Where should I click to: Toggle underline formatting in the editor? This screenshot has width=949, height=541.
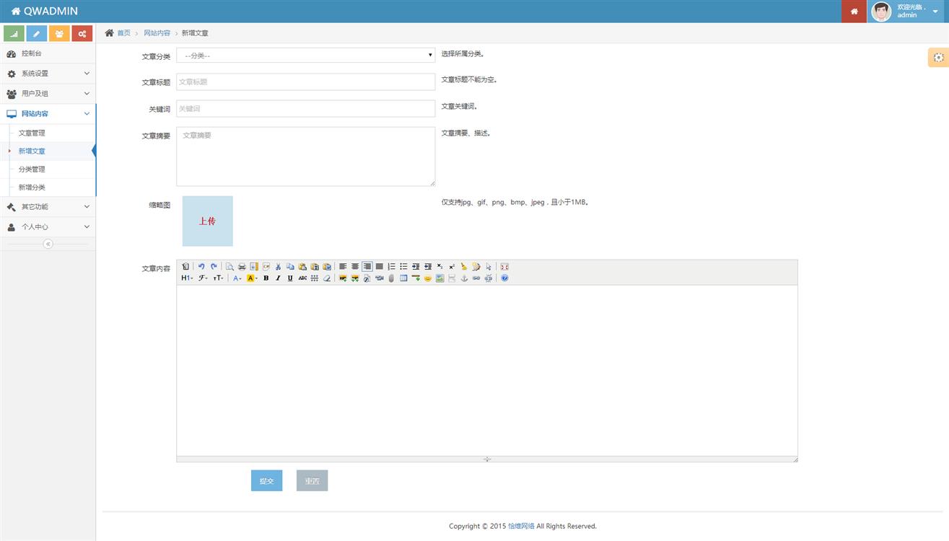(x=290, y=278)
